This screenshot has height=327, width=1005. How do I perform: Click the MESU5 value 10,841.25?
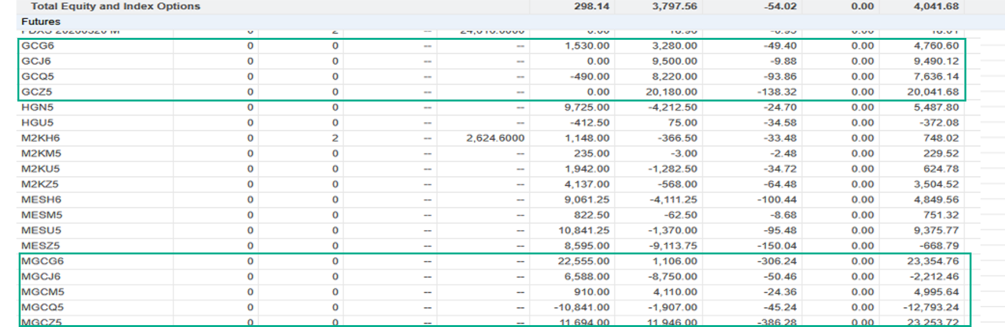(585, 231)
